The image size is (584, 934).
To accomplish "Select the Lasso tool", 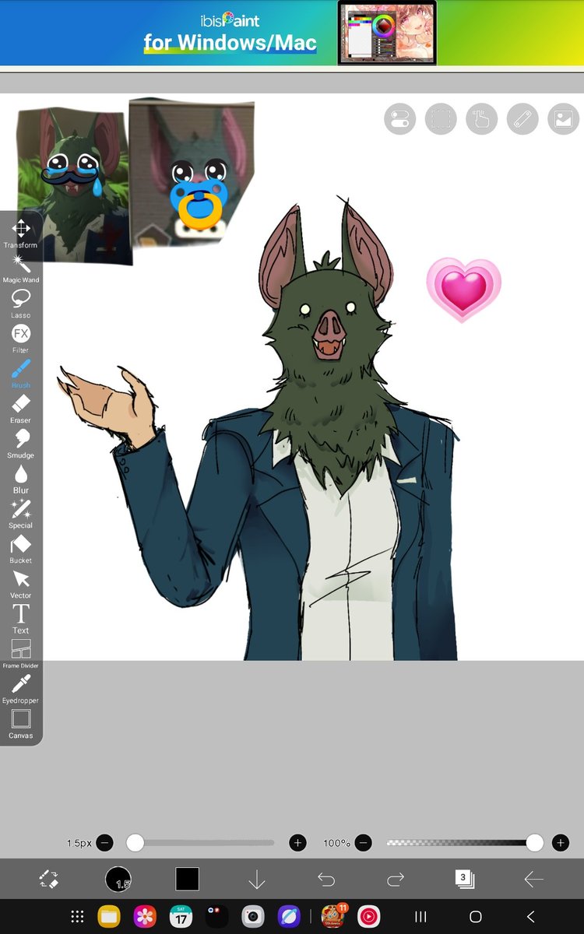I will pos(21,304).
